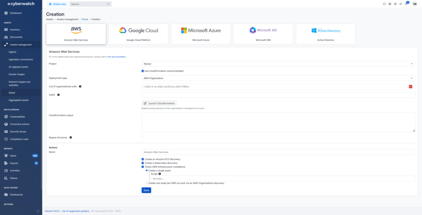Expand the Deployment type dropdown
The image size is (422, 215).
click(278, 78)
